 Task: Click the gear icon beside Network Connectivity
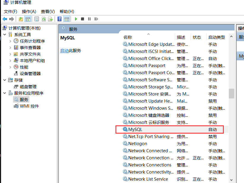125,172
